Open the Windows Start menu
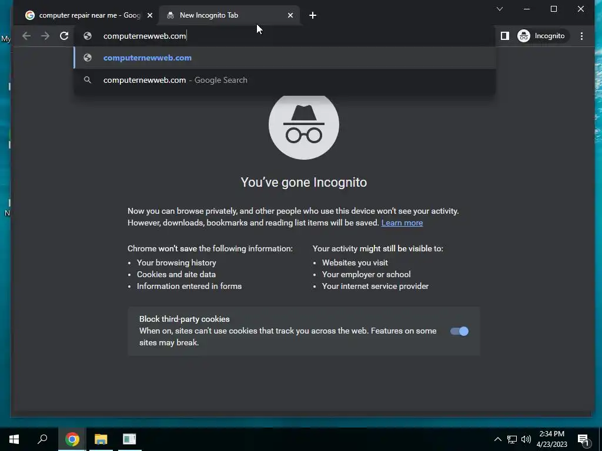 [x=14, y=439]
